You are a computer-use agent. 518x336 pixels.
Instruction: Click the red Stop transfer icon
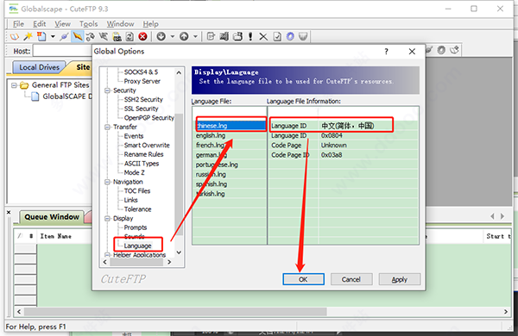click(142, 36)
